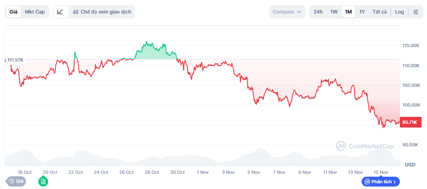Switch chart to Mkt Cap view
This screenshot has width=427, height=189.
point(35,12)
